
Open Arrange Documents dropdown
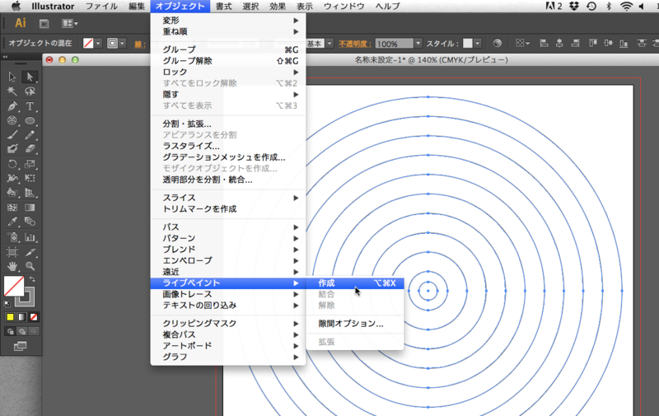[70, 24]
